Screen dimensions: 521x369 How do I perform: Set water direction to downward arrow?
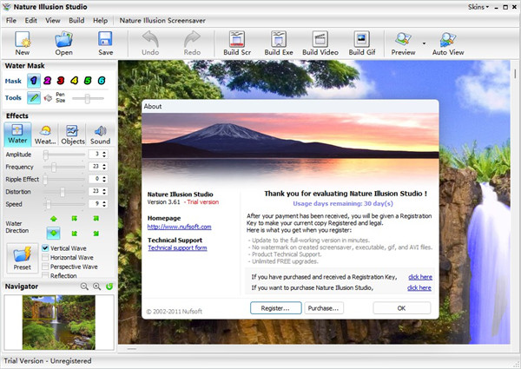click(54, 233)
